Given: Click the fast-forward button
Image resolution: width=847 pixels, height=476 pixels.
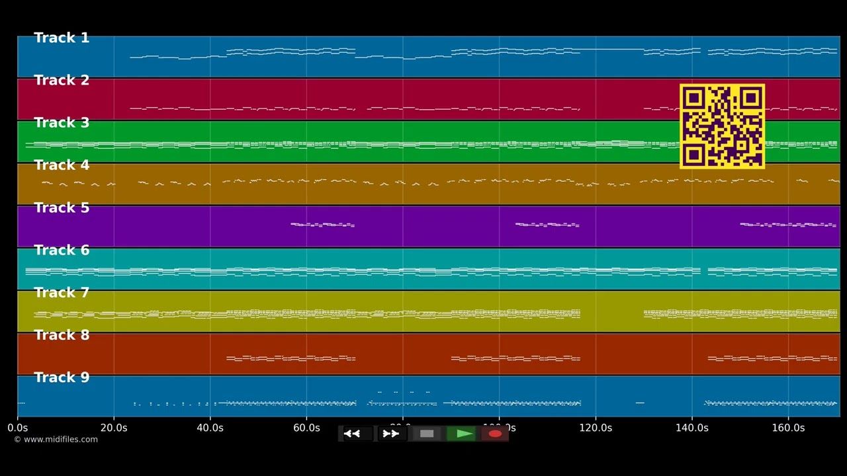Looking at the screenshot, I should click(391, 434).
